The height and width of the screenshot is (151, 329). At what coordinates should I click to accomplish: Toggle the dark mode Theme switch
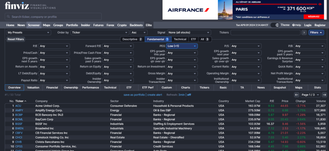[x=275, y=25]
